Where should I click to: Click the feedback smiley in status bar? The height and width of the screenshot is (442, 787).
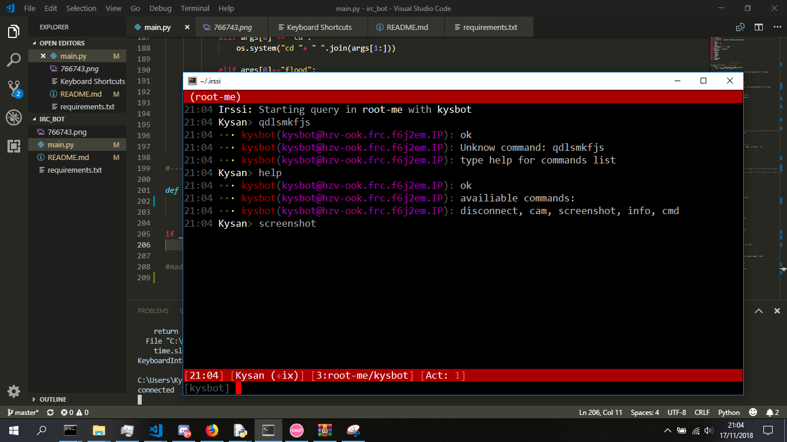[753, 412]
